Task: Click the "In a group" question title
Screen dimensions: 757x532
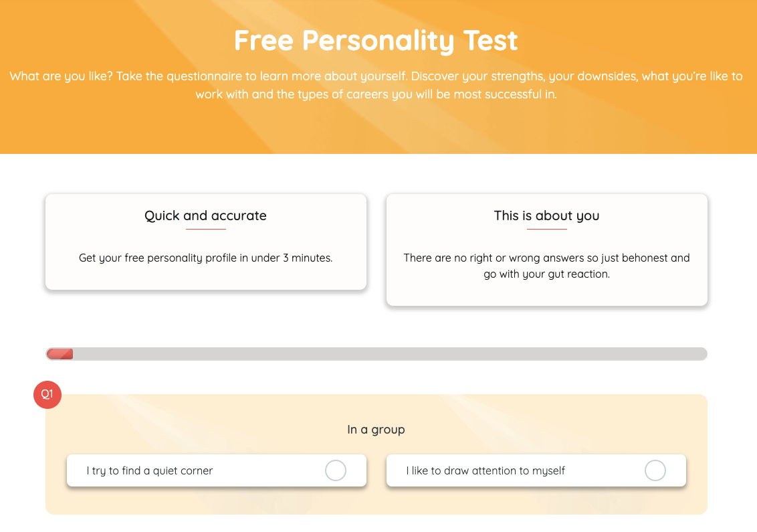Action: (376, 429)
